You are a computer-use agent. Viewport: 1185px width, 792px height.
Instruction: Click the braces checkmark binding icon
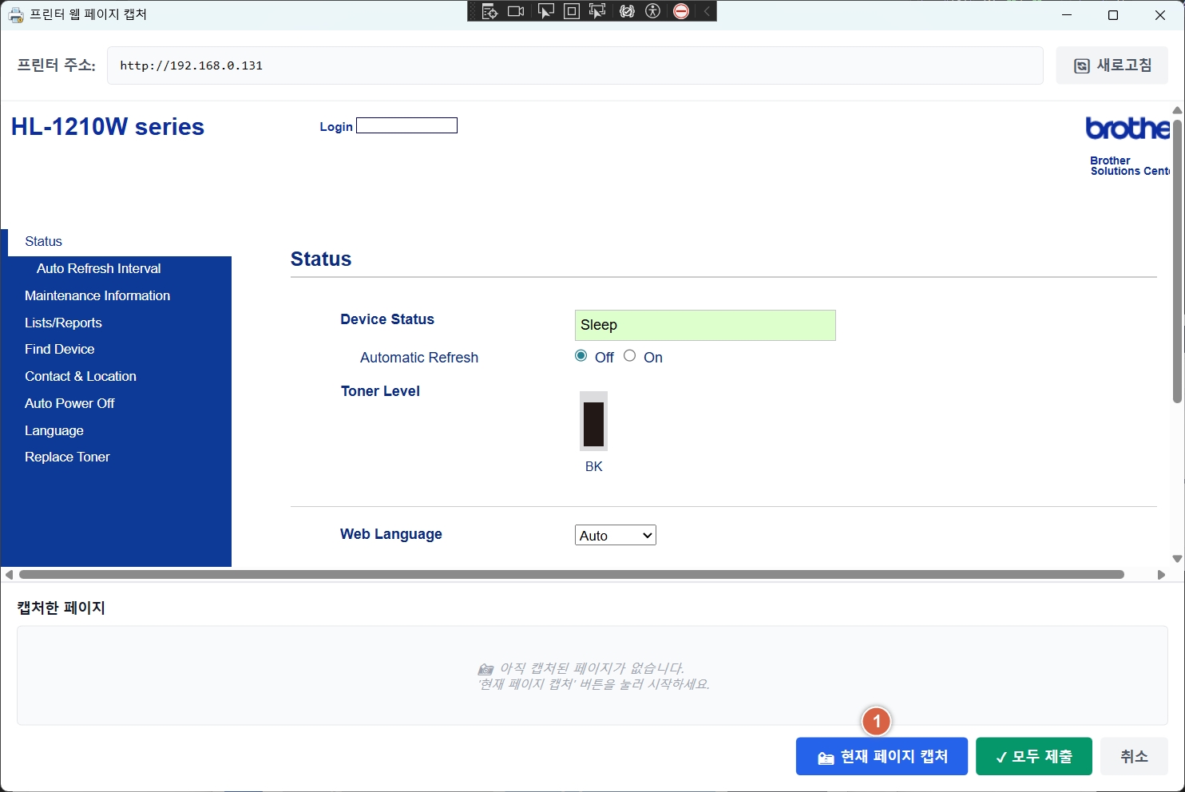point(627,11)
